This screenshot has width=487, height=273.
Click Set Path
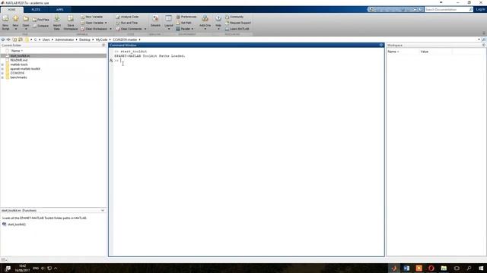pyautogui.click(x=183, y=23)
